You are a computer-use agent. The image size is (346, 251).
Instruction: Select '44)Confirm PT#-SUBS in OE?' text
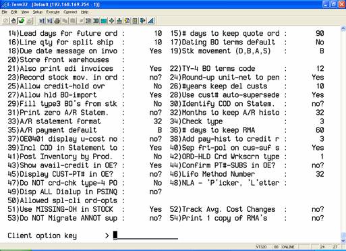pos(223,165)
